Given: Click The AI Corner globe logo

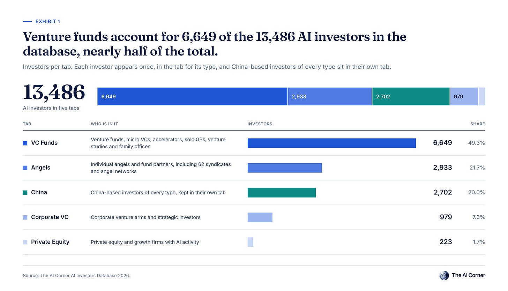Looking at the screenshot, I should pyautogui.click(x=444, y=275).
